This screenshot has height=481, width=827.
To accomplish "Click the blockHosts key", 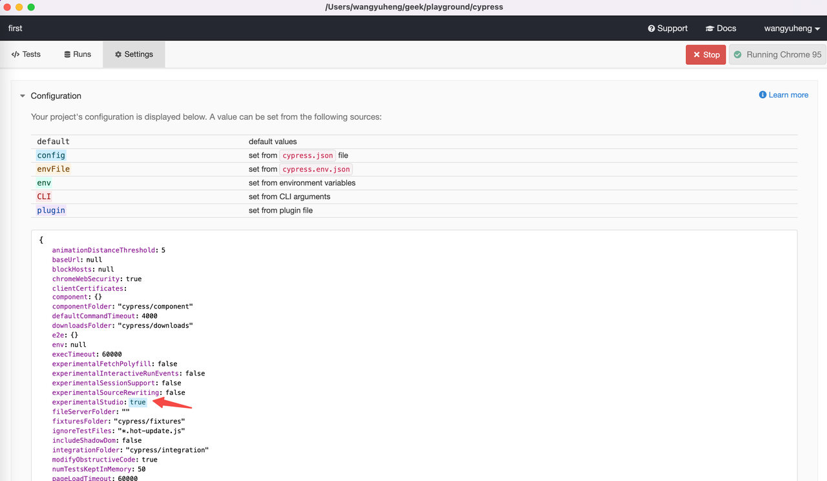I will coord(72,270).
